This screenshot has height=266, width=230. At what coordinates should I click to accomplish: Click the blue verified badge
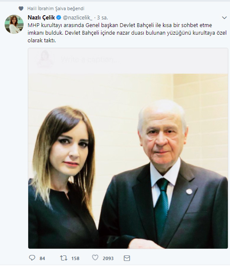[x=59, y=17]
